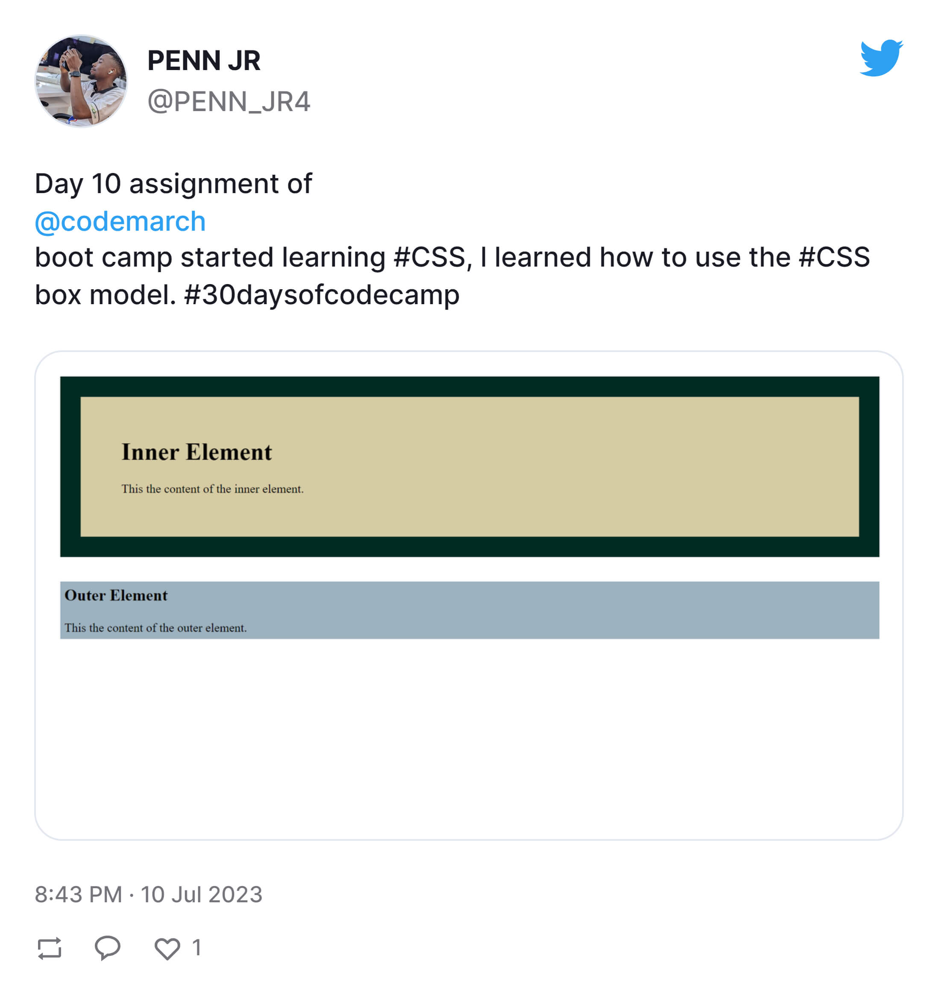
Task: Click the outer element content text
Action: pos(155,628)
